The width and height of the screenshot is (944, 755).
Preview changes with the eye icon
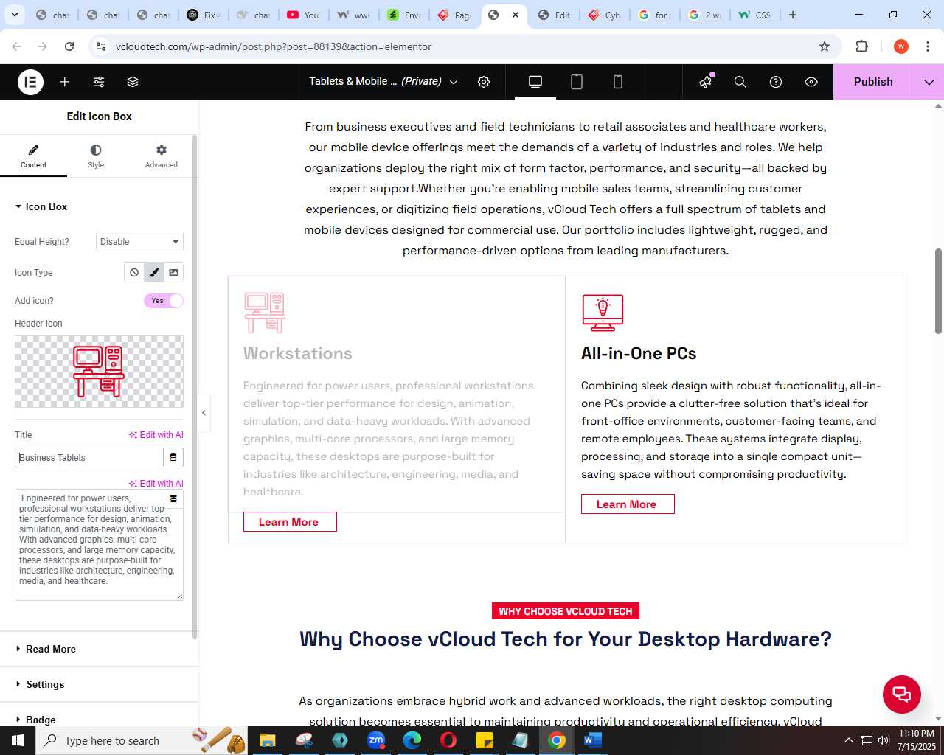tap(811, 82)
